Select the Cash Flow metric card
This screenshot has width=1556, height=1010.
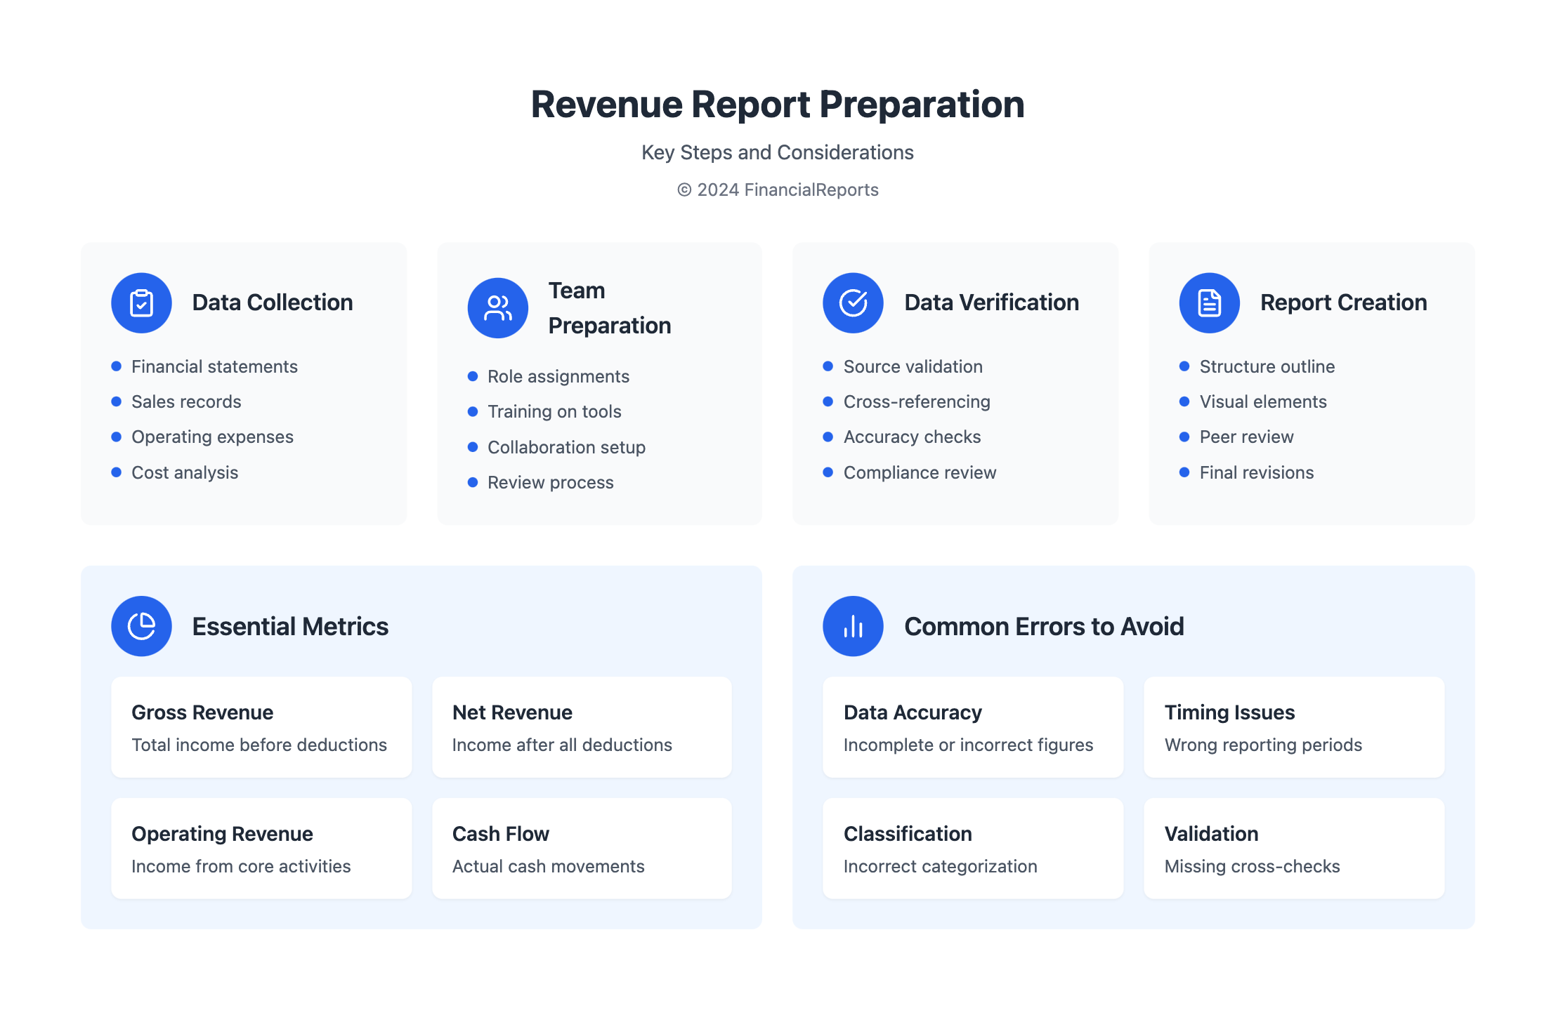click(582, 849)
